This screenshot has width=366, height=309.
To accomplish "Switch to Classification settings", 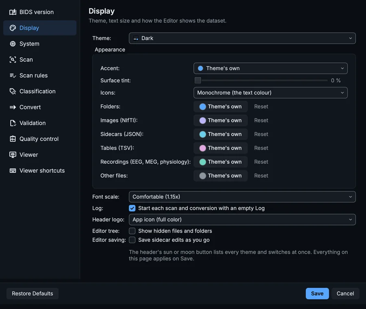I will 40,91.
